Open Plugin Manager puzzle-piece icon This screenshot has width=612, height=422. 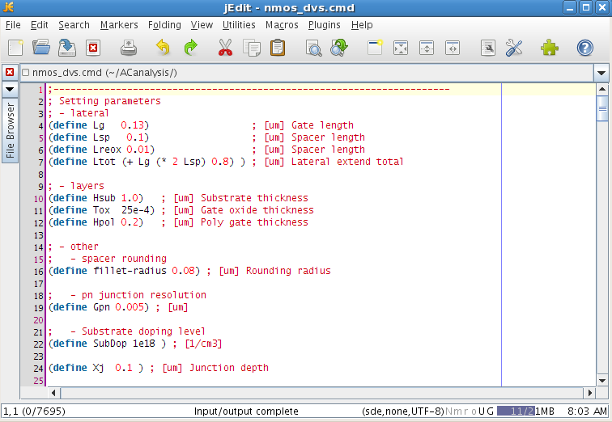point(550,49)
